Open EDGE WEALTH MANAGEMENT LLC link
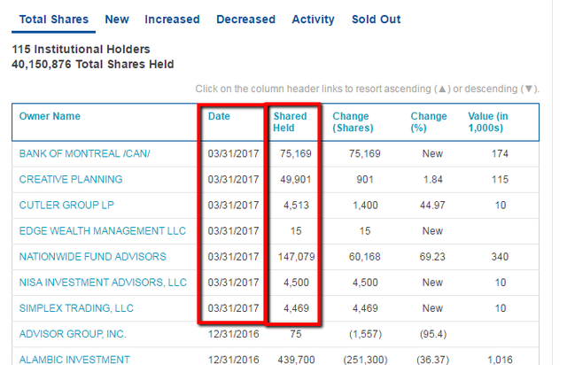The width and height of the screenshot is (567, 365). click(x=103, y=231)
